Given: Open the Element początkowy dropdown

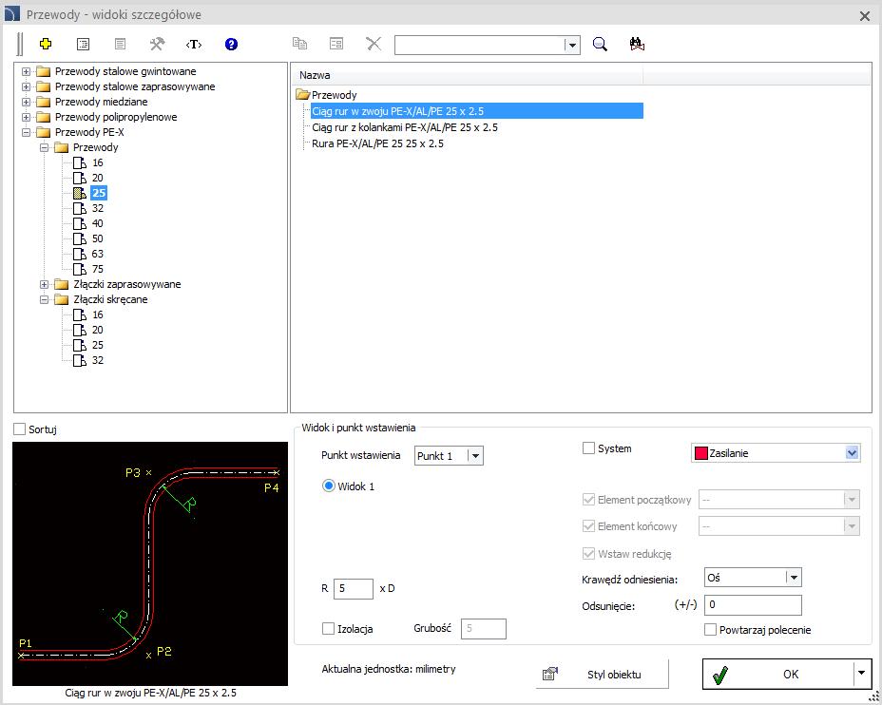Looking at the screenshot, I should click(852, 499).
